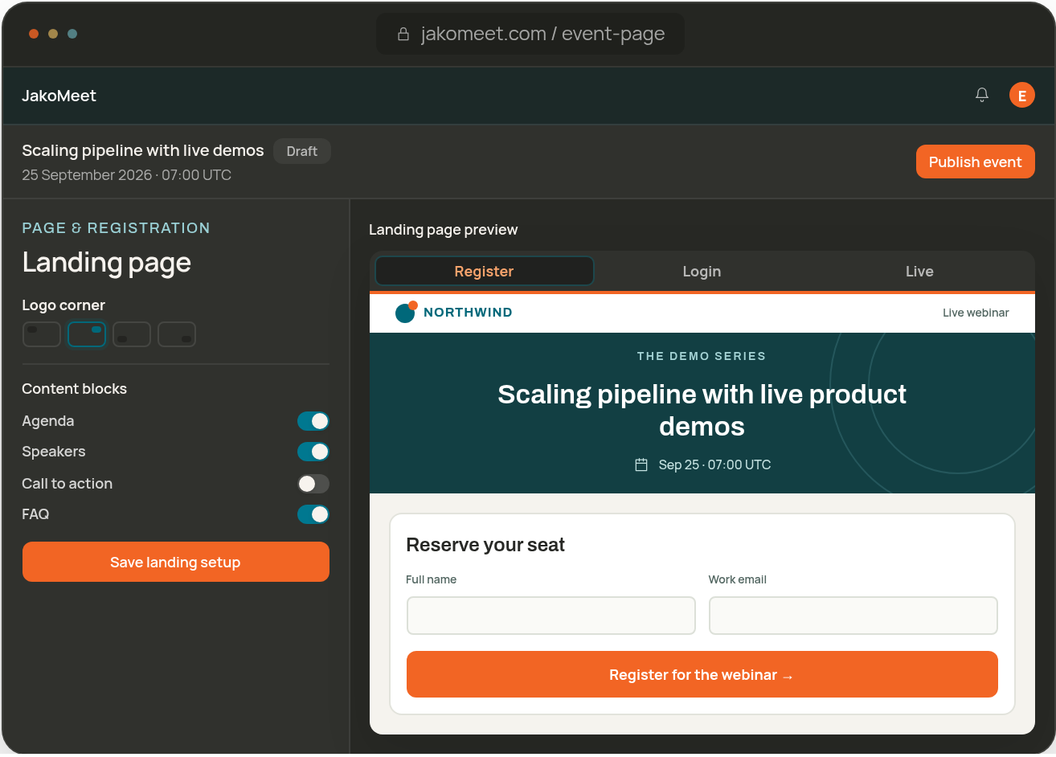Click the lock icon in the address bar

[403, 34]
